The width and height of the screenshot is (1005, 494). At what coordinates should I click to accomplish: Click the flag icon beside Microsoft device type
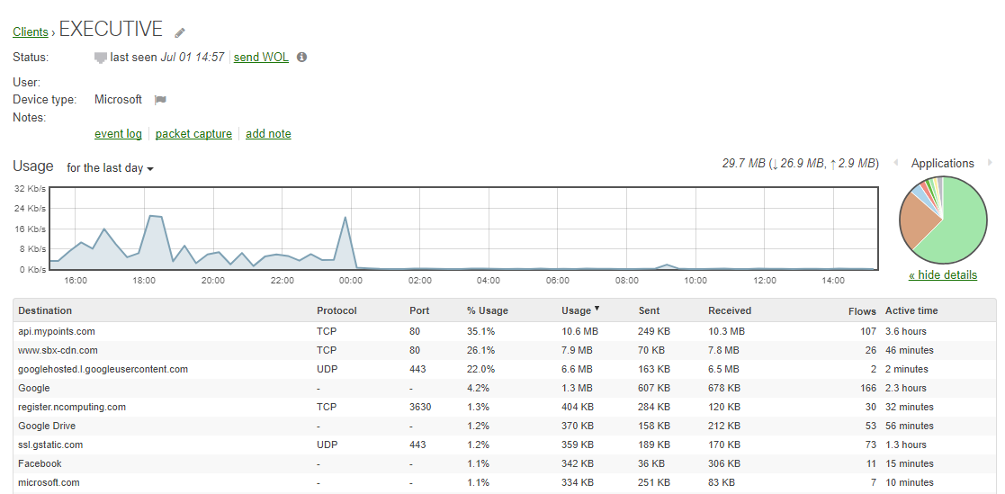(160, 100)
